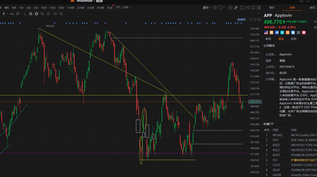
Task: Open the 显示 display dropdown
Action: 207,8
